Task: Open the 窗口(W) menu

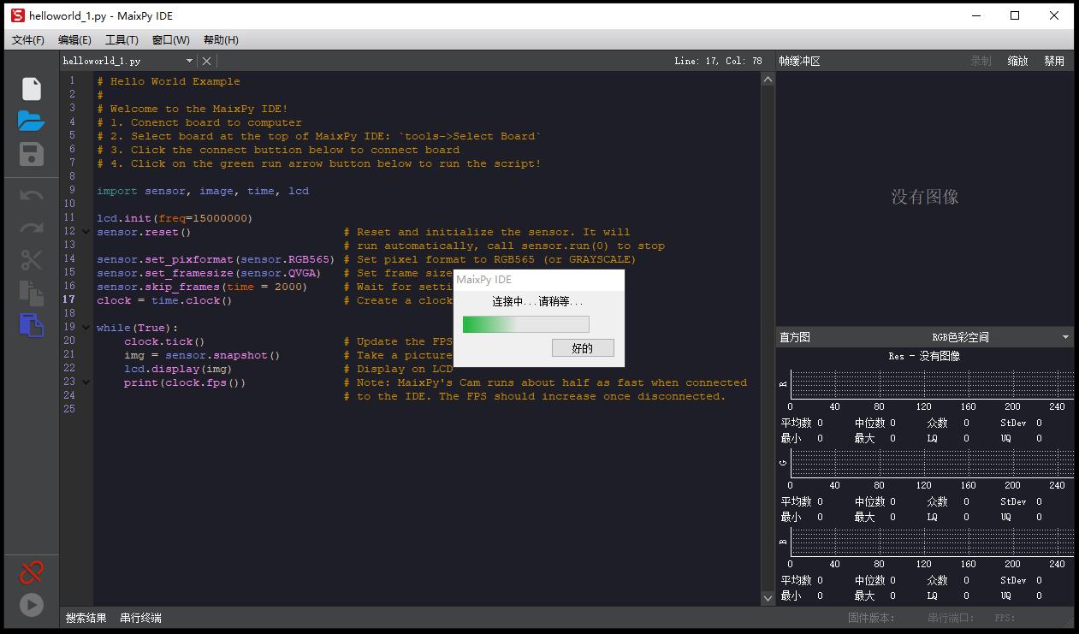Action: point(170,40)
